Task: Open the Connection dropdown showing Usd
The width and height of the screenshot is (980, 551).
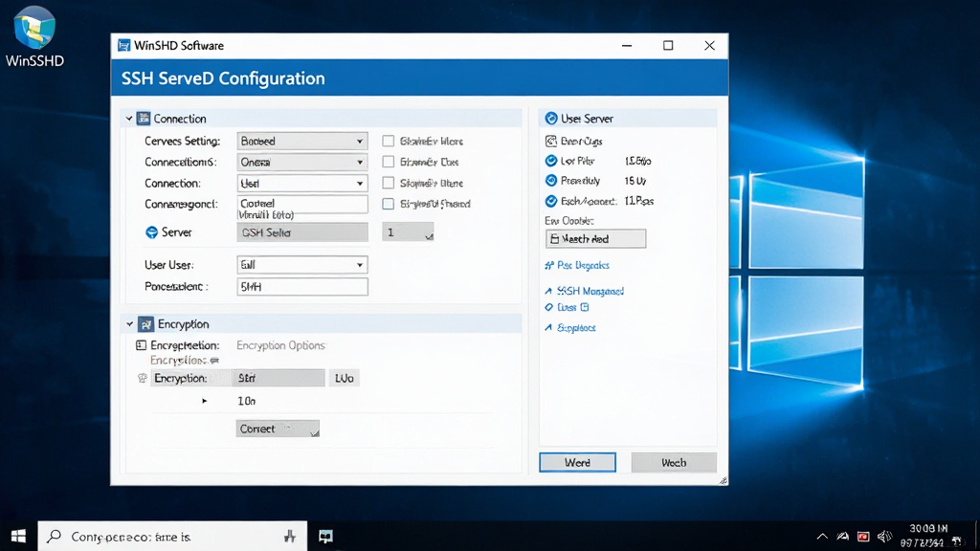Action: [301, 183]
